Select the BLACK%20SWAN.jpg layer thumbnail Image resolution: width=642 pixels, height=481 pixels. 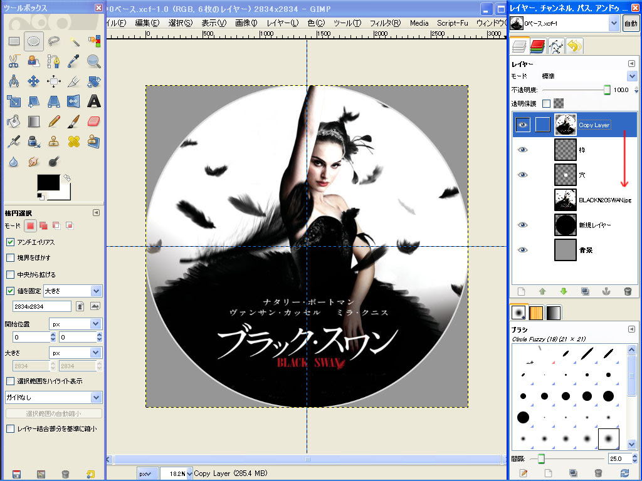coord(565,200)
